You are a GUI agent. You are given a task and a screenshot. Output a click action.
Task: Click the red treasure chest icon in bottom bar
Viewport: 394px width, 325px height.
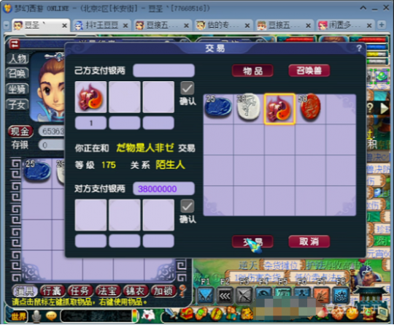coord(186,314)
